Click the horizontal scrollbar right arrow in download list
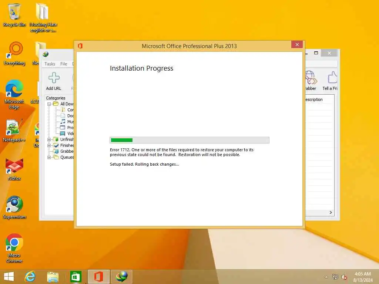This screenshot has height=284, width=379. point(331,213)
